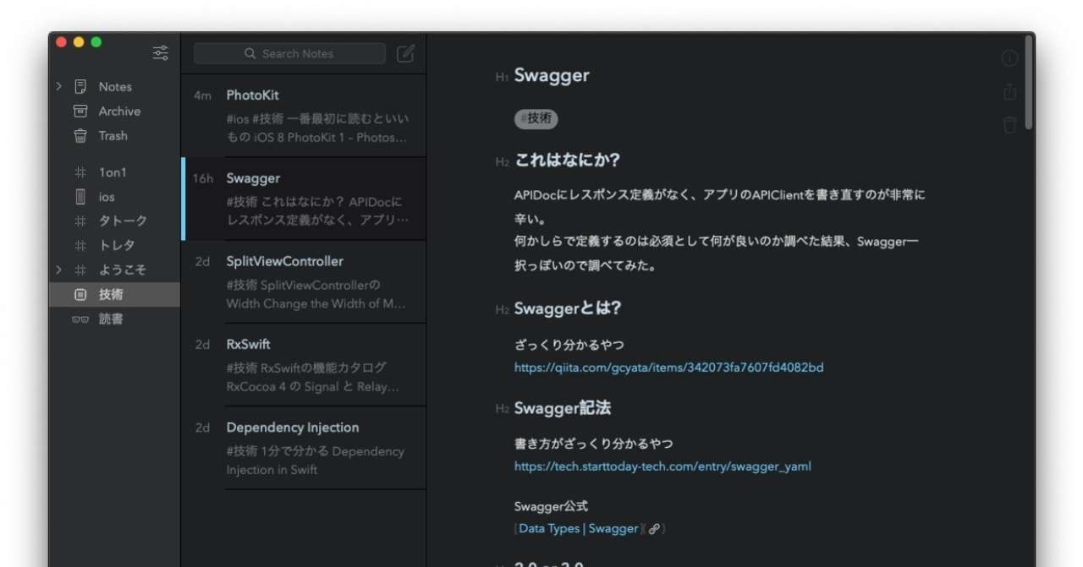This screenshot has width=1083, height=567.
Task: Open the qiita.com gcyata link
Action: tap(668, 368)
